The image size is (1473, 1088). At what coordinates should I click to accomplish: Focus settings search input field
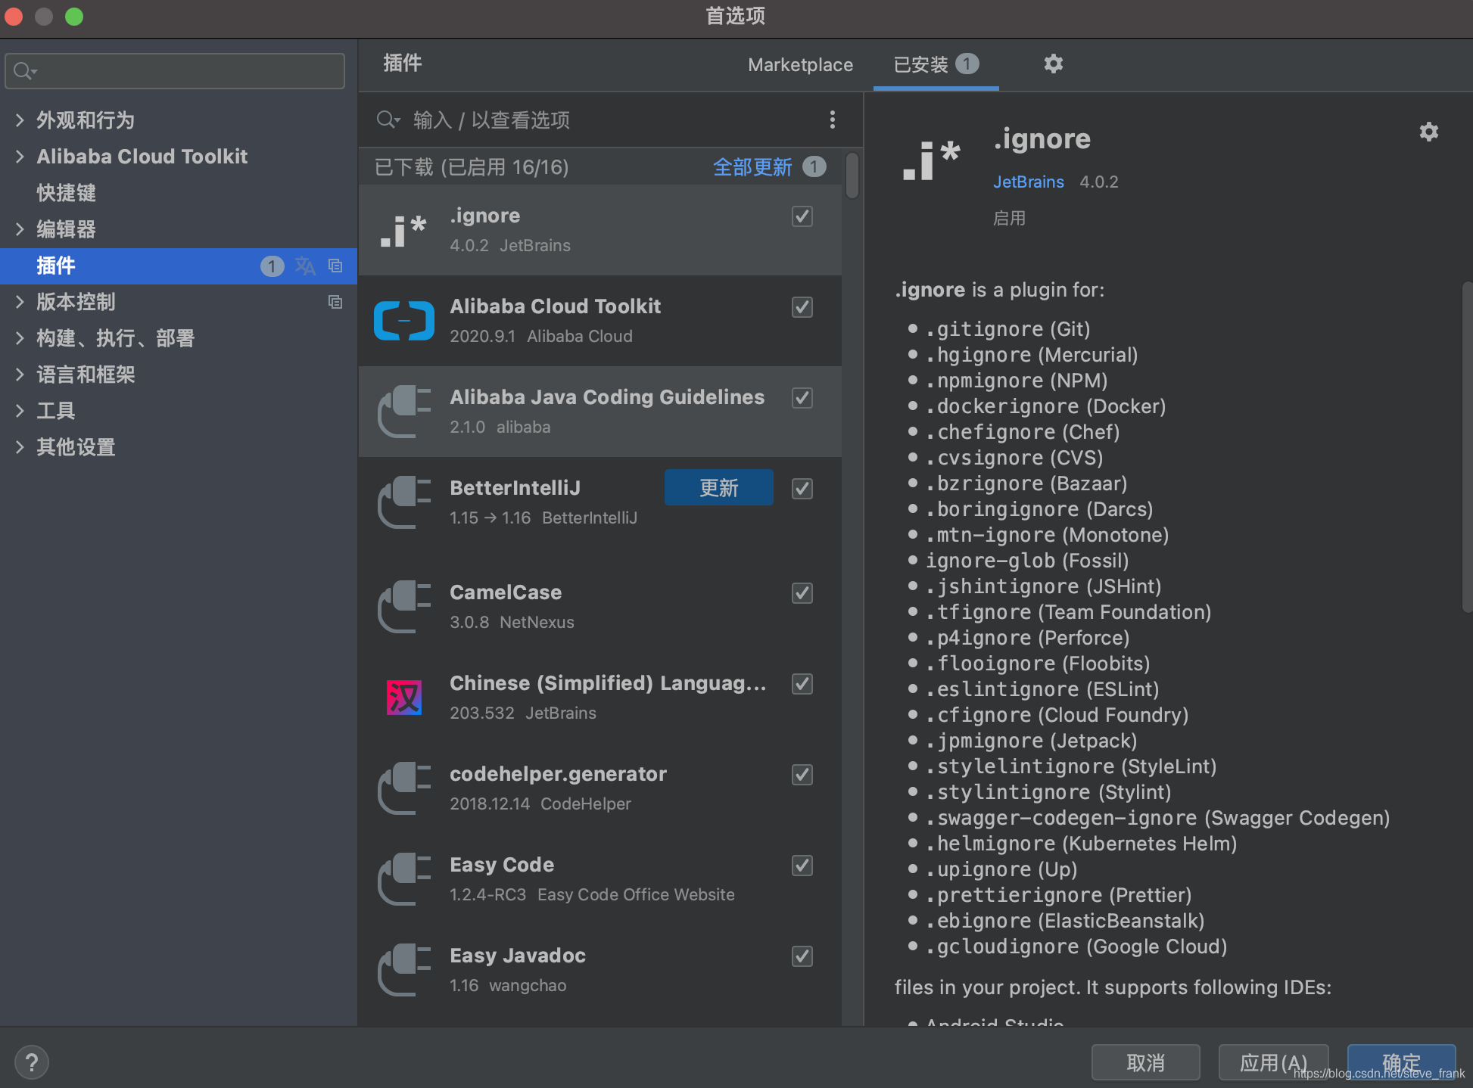click(175, 71)
